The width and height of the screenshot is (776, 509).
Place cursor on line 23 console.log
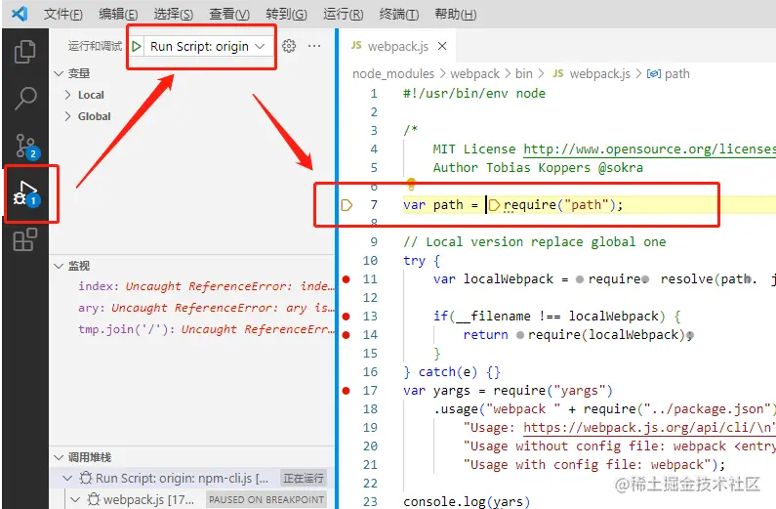[x=467, y=501]
